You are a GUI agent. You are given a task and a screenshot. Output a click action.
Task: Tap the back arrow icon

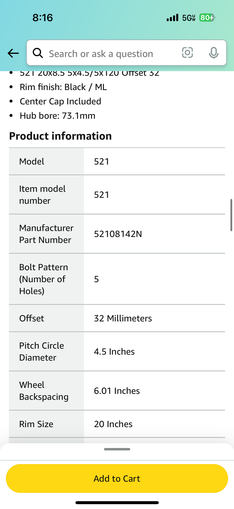(x=13, y=53)
